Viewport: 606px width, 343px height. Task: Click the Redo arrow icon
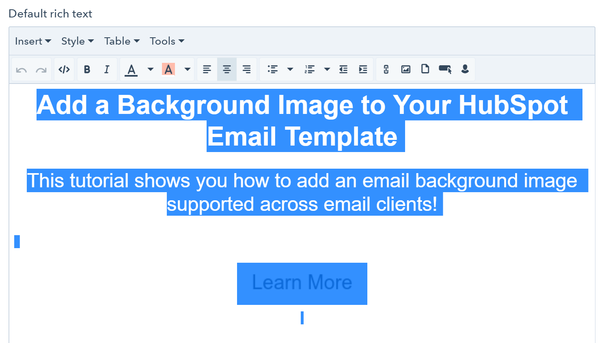click(41, 70)
